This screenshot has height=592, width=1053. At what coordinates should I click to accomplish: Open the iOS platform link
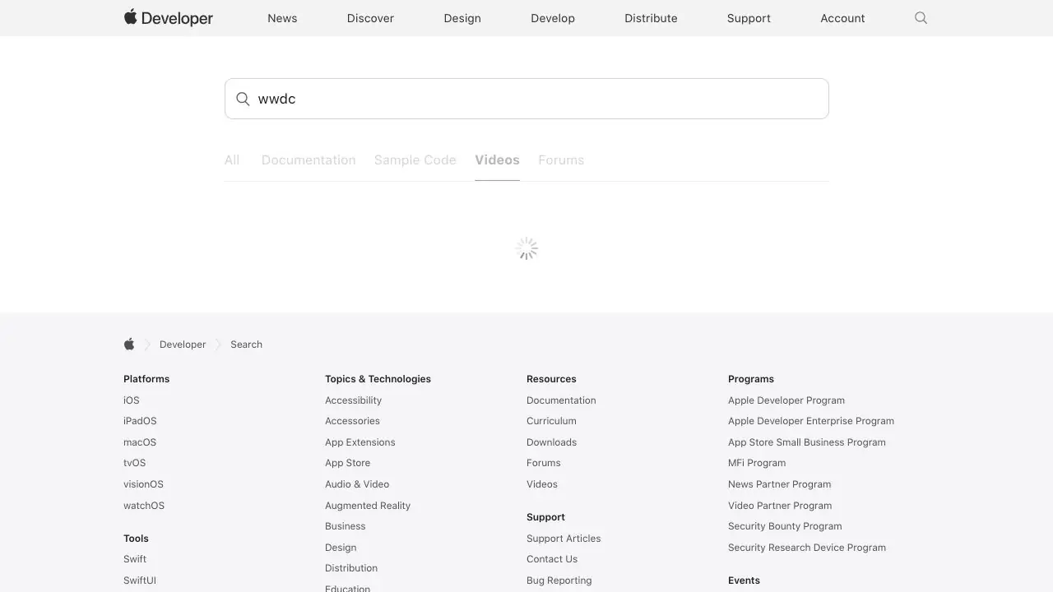pos(132,400)
